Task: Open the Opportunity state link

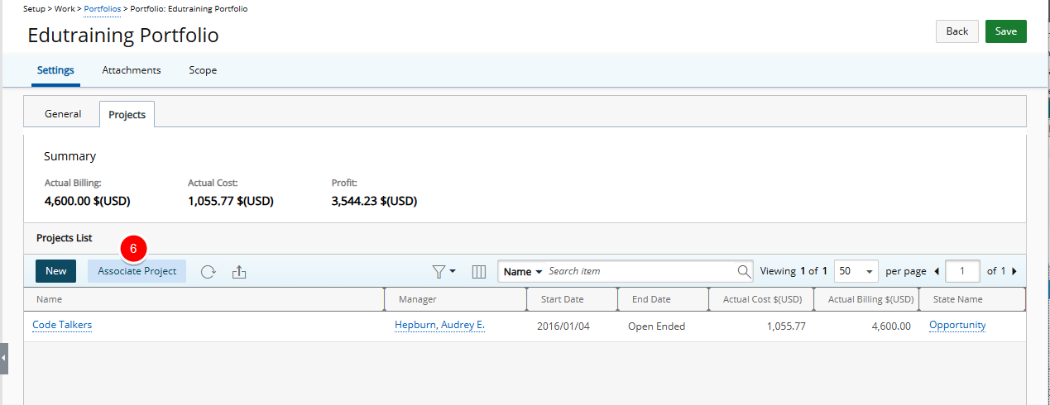Action: point(957,325)
